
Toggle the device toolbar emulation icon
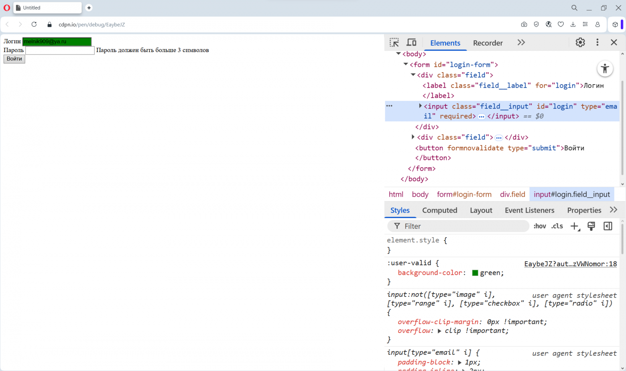pos(411,42)
